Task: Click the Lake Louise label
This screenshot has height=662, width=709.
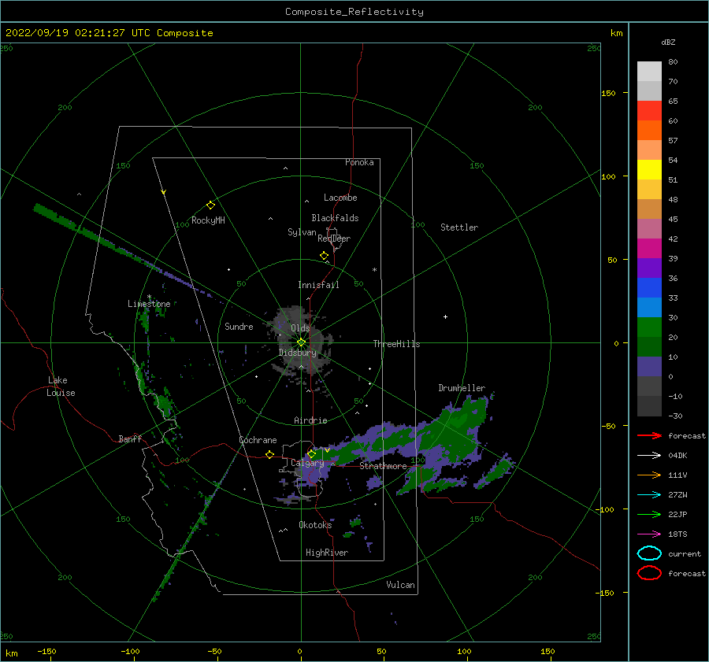Action: click(x=61, y=386)
